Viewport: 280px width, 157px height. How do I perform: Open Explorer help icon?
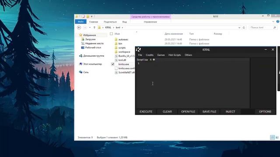pos(278,21)
